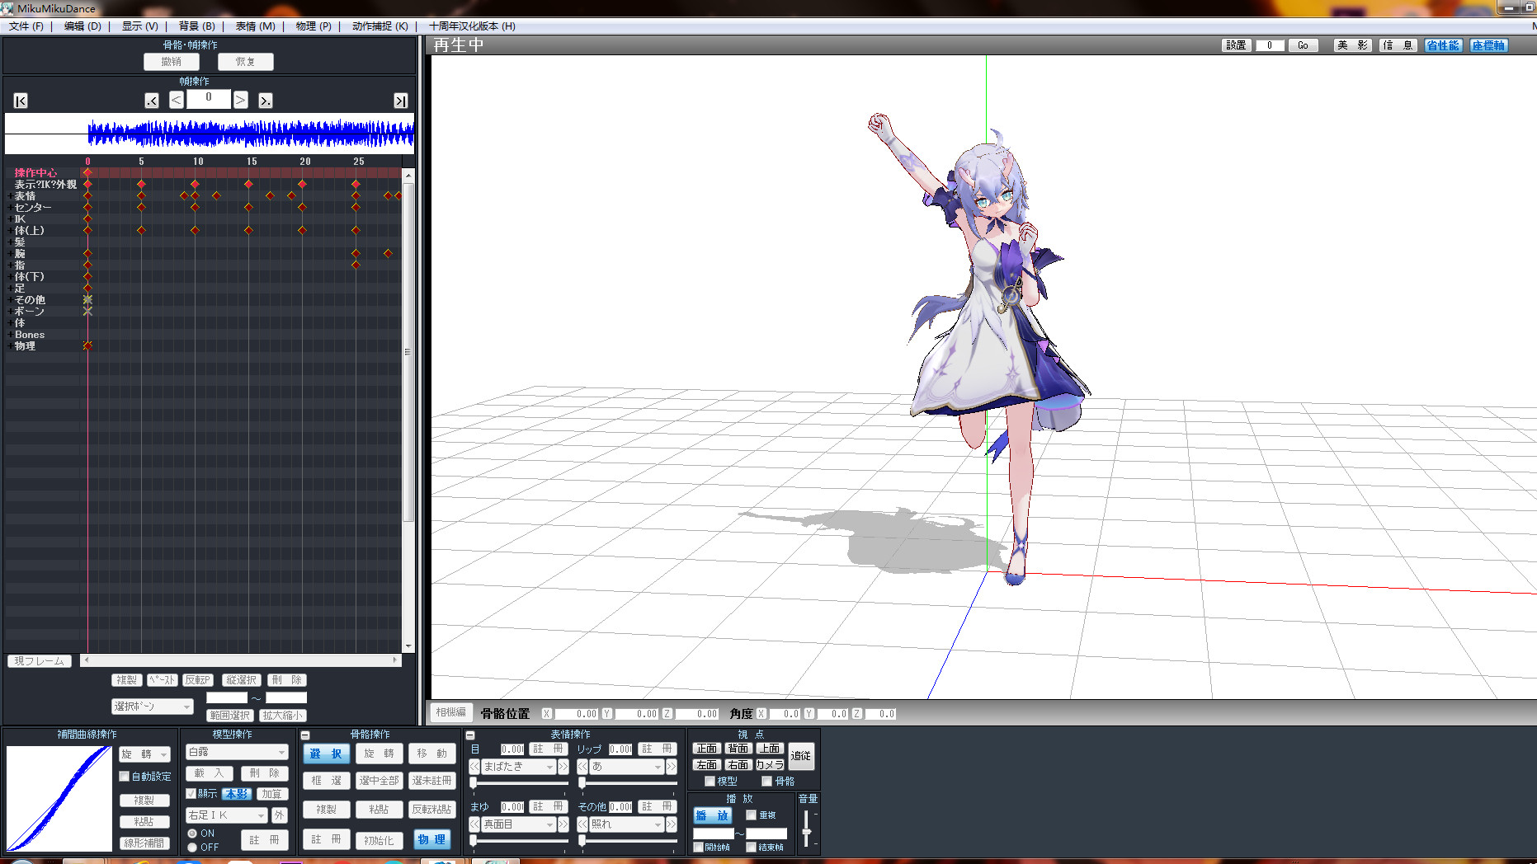
Task: Click the keyframe at frame 15 on センター
Action: tap(248, 208)
